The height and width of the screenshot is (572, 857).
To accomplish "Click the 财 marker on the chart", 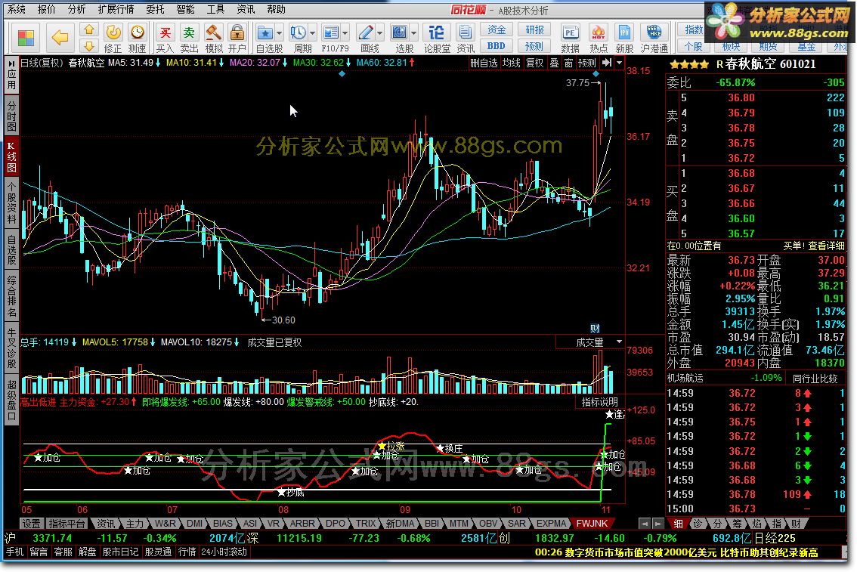I will [x=596, y=329].
